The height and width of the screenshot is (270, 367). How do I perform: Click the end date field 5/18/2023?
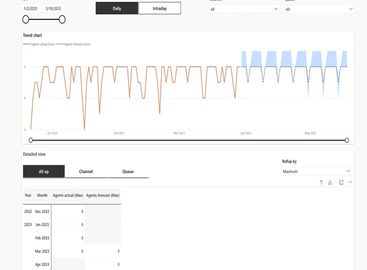(54, 8)
